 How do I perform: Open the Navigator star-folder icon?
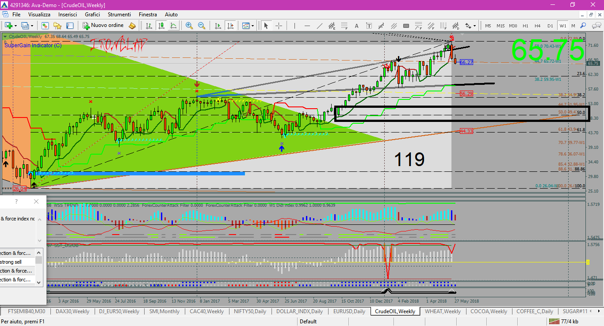(x=57, y=25)
